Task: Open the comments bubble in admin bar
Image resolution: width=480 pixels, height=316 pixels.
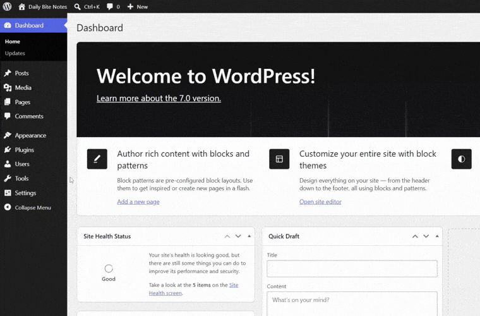Action: pos(110,7)
